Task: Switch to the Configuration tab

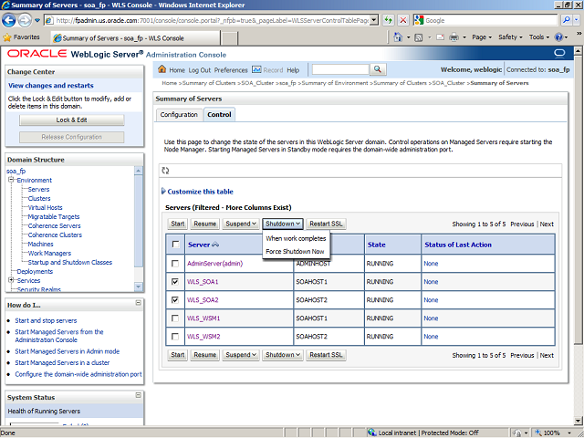Action: [x=179, y=115]
